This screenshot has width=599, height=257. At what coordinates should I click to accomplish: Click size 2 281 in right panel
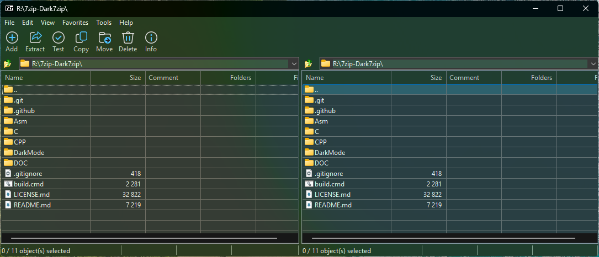(x=434, y=184)
